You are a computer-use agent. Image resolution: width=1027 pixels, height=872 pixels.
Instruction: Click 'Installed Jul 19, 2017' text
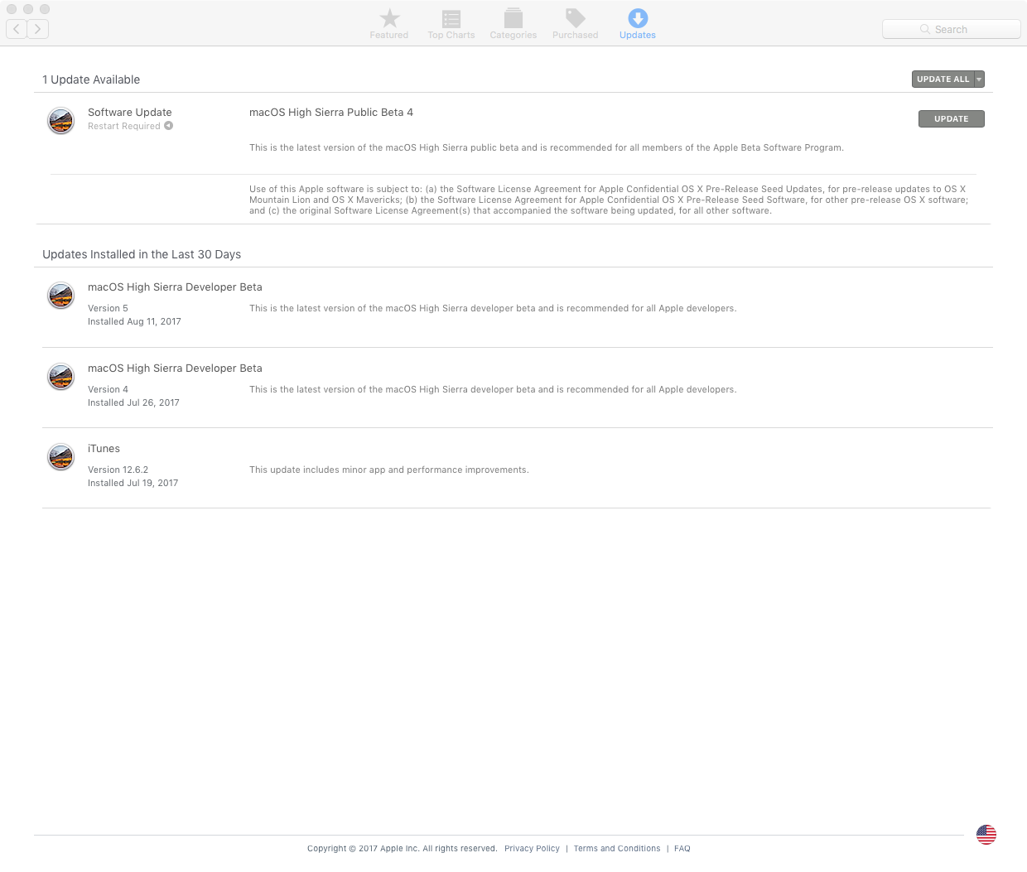pyautogui.click(x=133, y=483)
